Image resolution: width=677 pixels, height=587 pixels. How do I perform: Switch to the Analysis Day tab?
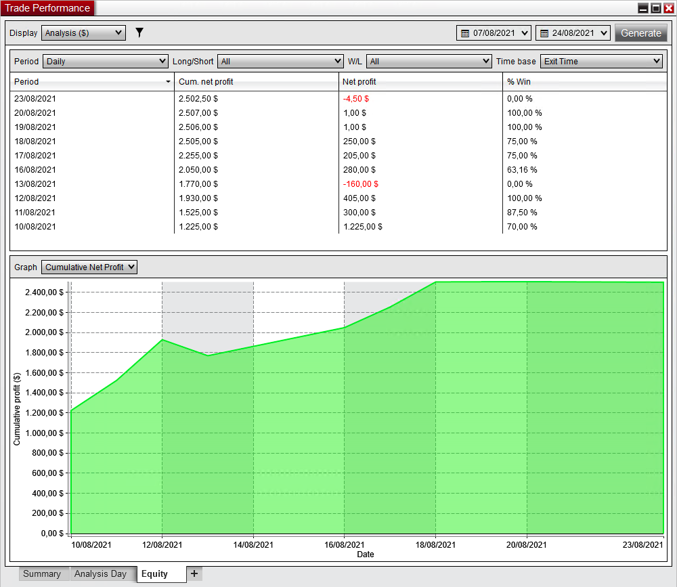(100, 573)
